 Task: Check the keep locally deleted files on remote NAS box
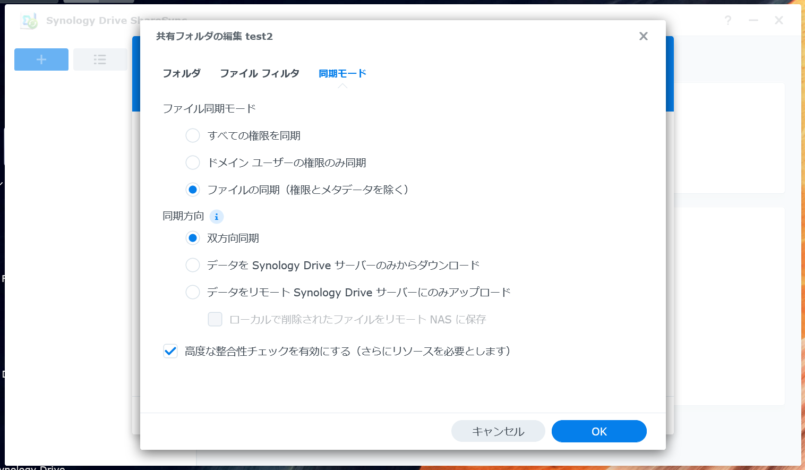coord(215,319)
